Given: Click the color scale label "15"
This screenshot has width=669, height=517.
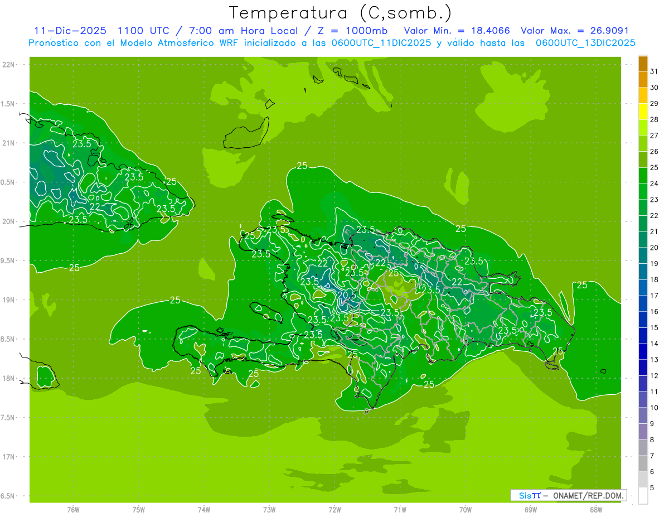Looking at the screenshot, I should [655, 327].
